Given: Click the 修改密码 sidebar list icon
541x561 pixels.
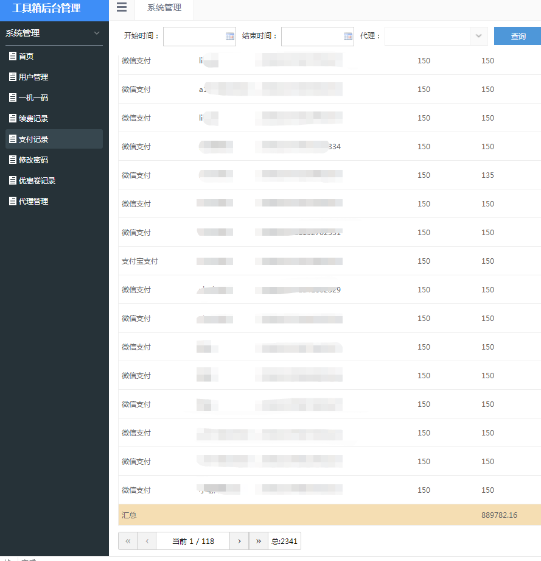Looking at the screenshot, I should click(x=13, y=160).
